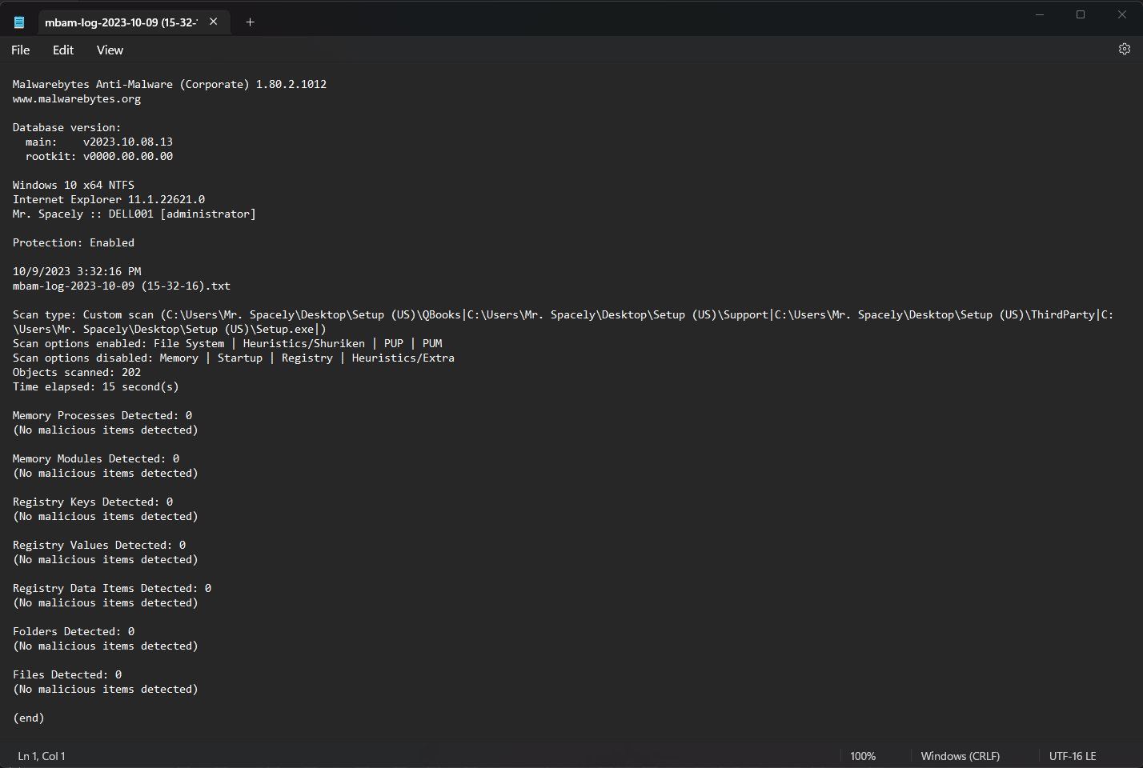The image size is (1143, 768).
Task: Click 'Heuristics/Extra' in scan options disabled
Action: point(403,358)
